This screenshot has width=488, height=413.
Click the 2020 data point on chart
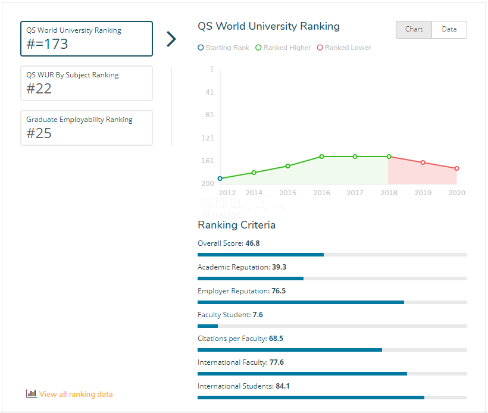point(457,168)
